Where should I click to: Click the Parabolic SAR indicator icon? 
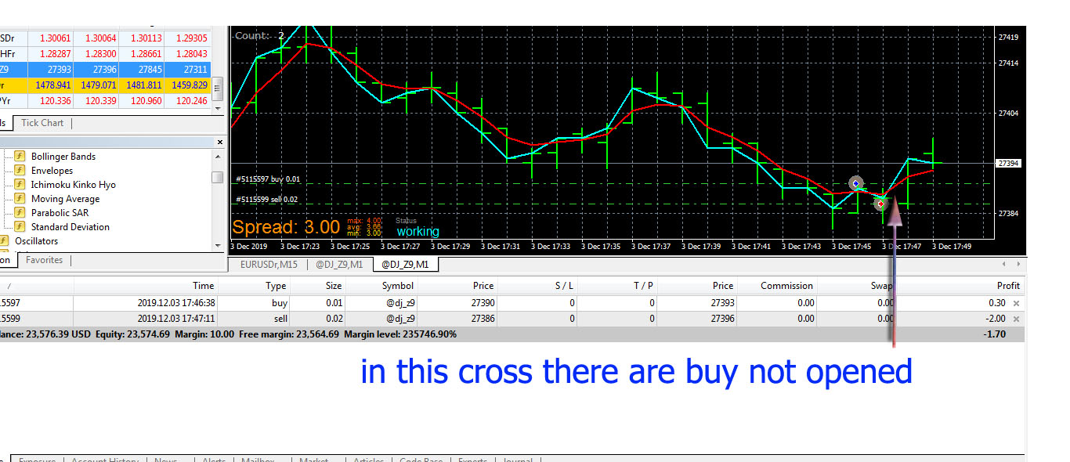[x=20, y=213]
